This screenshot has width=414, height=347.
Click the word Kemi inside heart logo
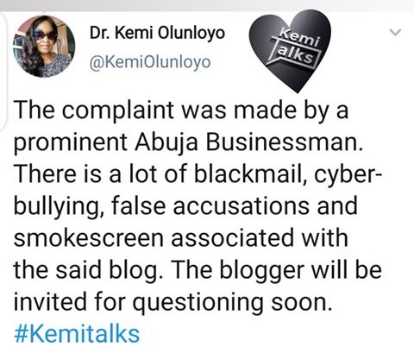point(300,37)
